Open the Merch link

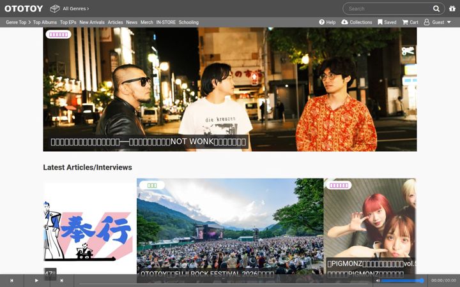pos(147,22)
